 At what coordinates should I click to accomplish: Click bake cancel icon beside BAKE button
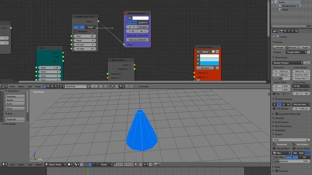click(217, 68)
